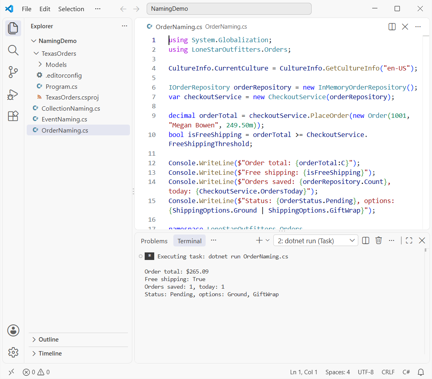Open the Source Control view
The image size is (432, 379).
pyautogui.click(x=13, y=72)
